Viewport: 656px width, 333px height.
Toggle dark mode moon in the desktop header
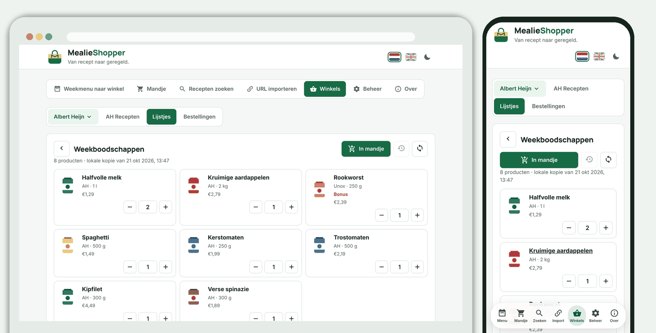[427, 57]
